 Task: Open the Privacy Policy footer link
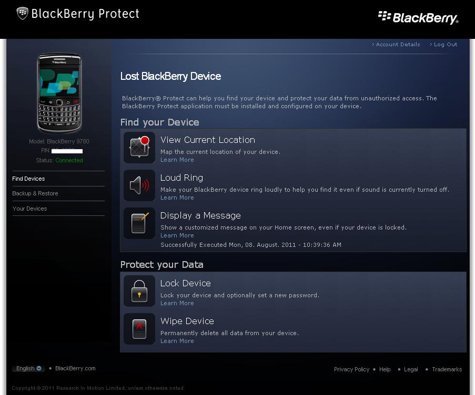pos(352,369)
